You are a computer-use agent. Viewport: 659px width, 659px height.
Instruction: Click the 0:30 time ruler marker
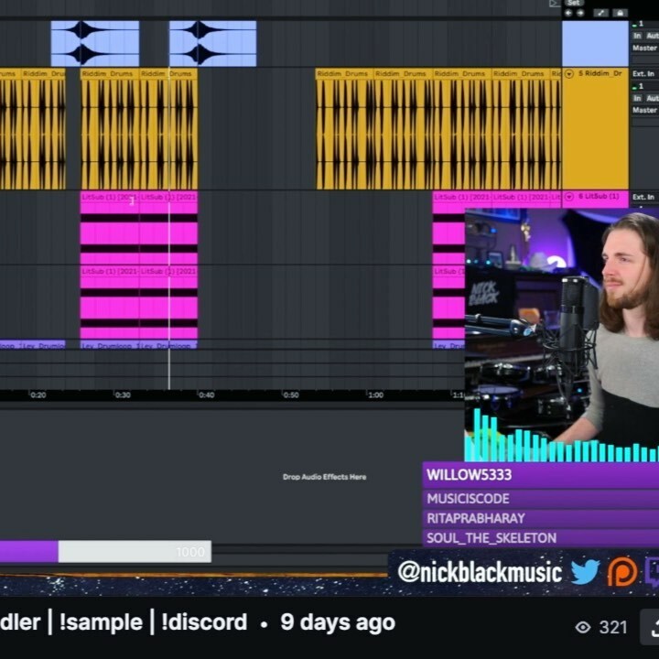pos(123,395)
